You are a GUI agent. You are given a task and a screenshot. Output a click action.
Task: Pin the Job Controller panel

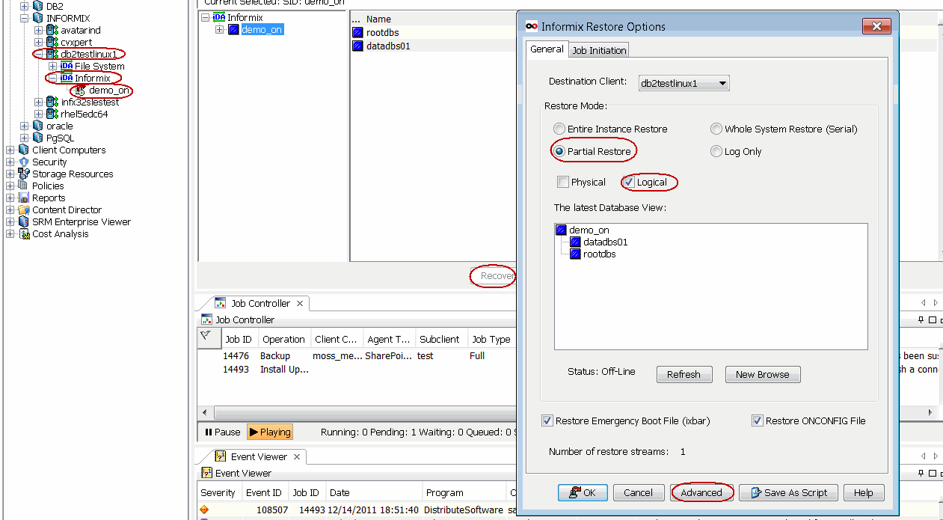click(x=921, y=320)
